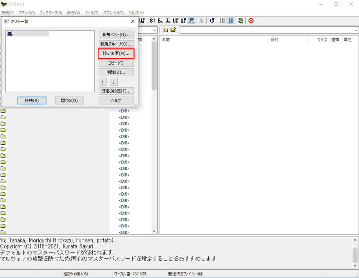Image resolution: width=359 pixels, height=278 pixels.
Task: Click log line 'デフォルトのマスターパスワードが使われます.'
Action: tap(57, 252)
